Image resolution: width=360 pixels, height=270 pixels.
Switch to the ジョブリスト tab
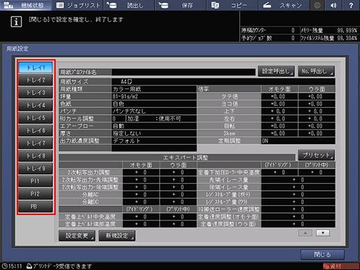pyautogui.click(x=77, y=5)
